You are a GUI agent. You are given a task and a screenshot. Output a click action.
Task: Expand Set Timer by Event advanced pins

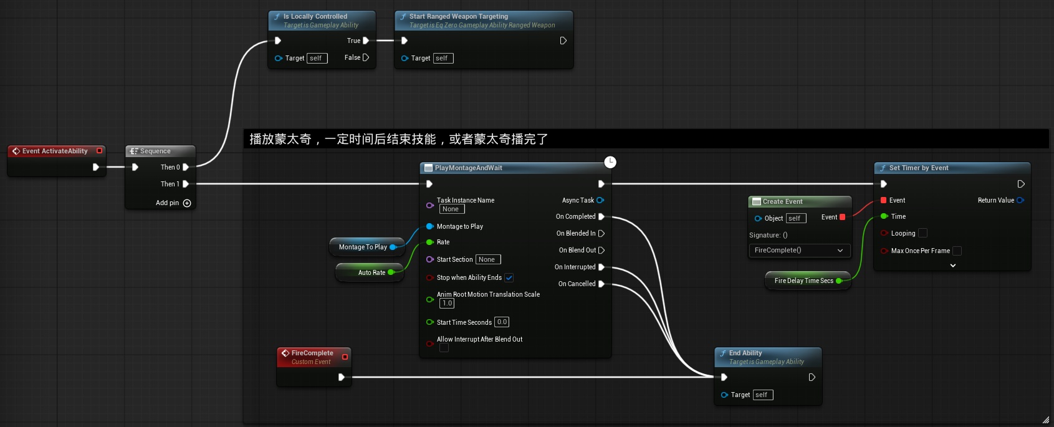click(x=952, y=266)
